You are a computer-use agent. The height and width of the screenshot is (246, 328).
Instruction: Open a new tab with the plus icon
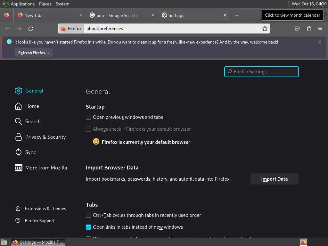237,15
